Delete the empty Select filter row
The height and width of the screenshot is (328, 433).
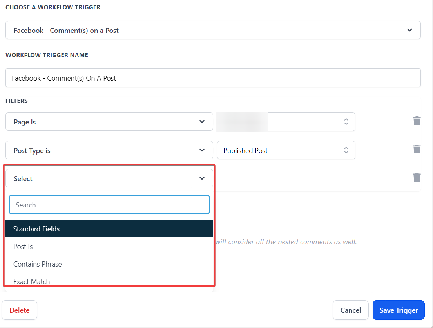pyautogui.click(x=417, y=178)
